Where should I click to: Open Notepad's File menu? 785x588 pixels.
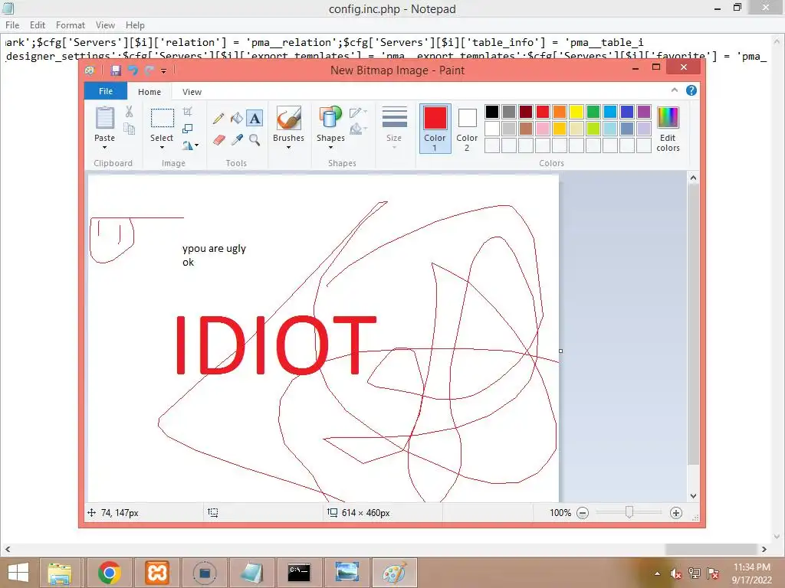[12, 25]
